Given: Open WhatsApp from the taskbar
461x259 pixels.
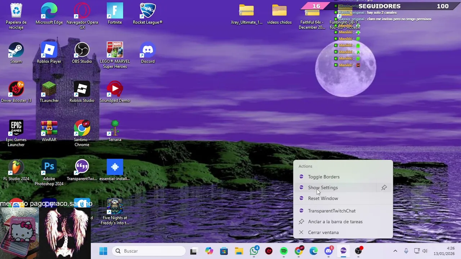Looking at the screenshot, I should (254, 251).
